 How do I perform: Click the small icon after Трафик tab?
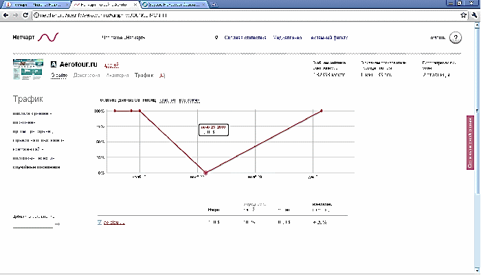(162, 76)
